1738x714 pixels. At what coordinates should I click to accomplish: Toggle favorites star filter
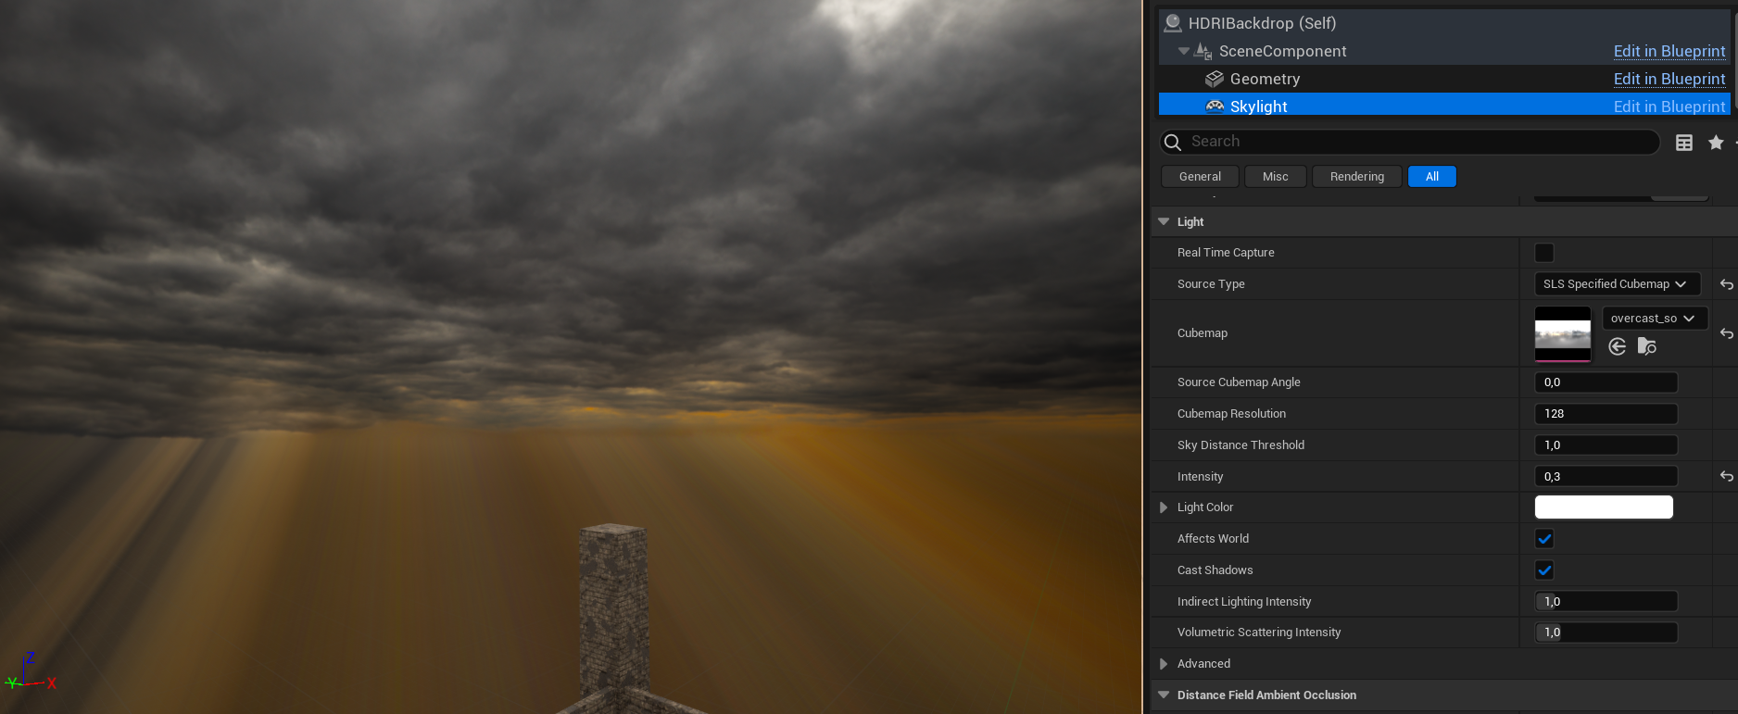click(1716, 142)
